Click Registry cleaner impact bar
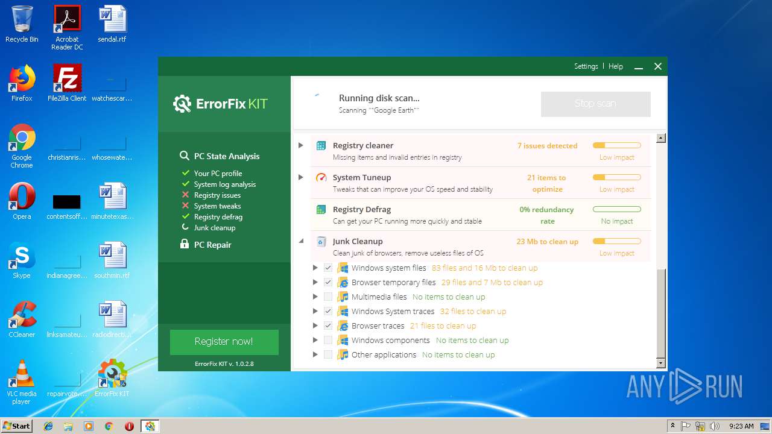 [616, 145]
